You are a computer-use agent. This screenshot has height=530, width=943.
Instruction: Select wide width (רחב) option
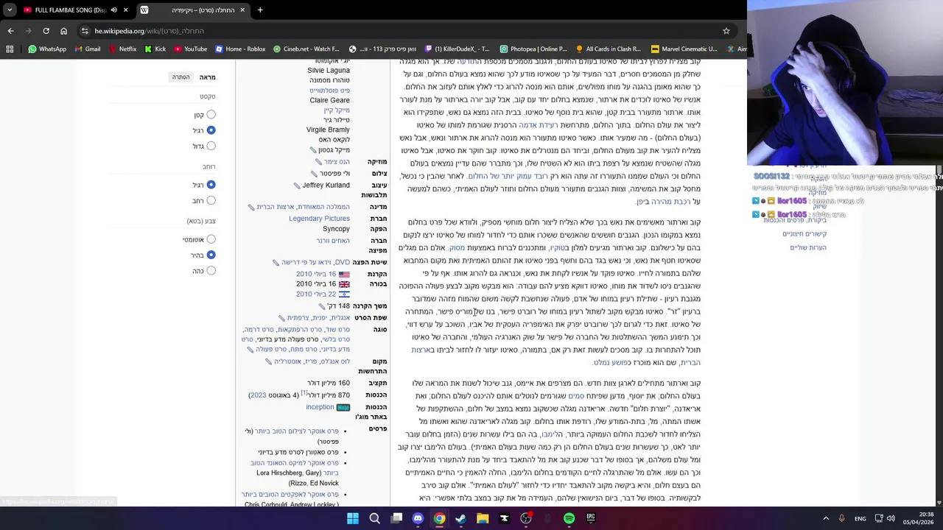pos(211,200)
